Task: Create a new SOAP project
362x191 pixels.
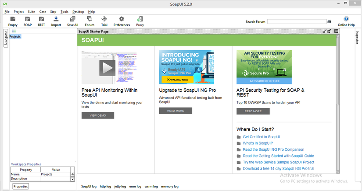Action: click(x=28, y=21)
